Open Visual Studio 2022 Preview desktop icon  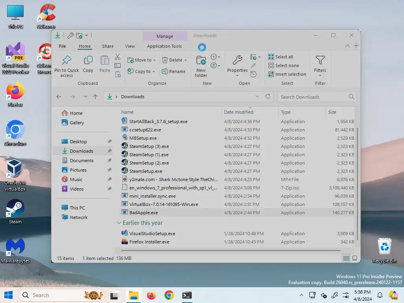pos(15,58)
